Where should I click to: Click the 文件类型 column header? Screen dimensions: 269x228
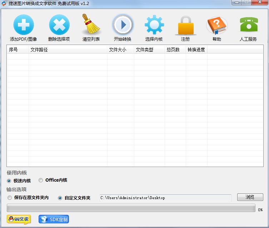point(149,50)
